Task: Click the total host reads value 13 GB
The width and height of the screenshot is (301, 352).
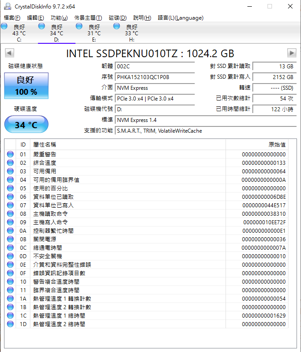Action: click(275, 67)
